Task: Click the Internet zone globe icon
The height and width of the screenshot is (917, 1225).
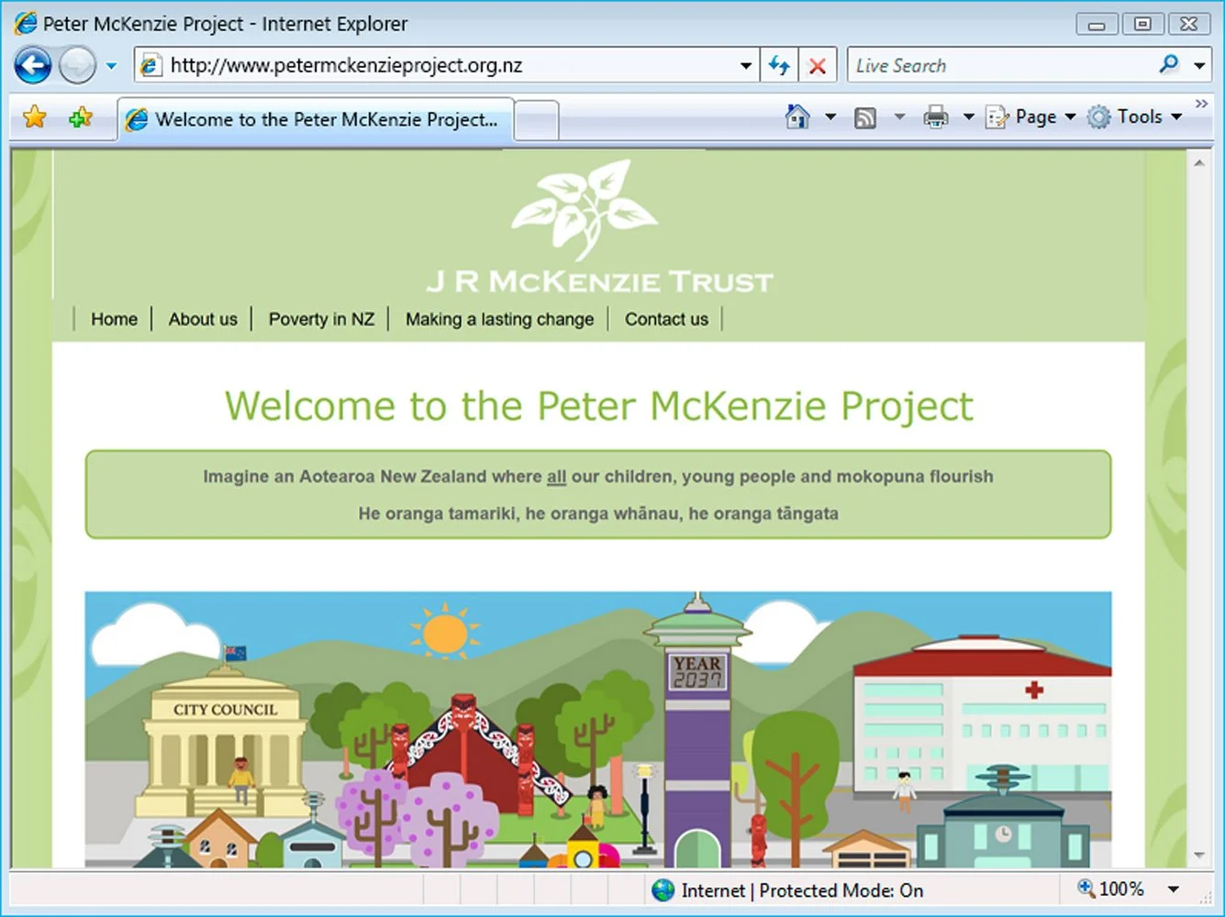Action: coord(663,890)
